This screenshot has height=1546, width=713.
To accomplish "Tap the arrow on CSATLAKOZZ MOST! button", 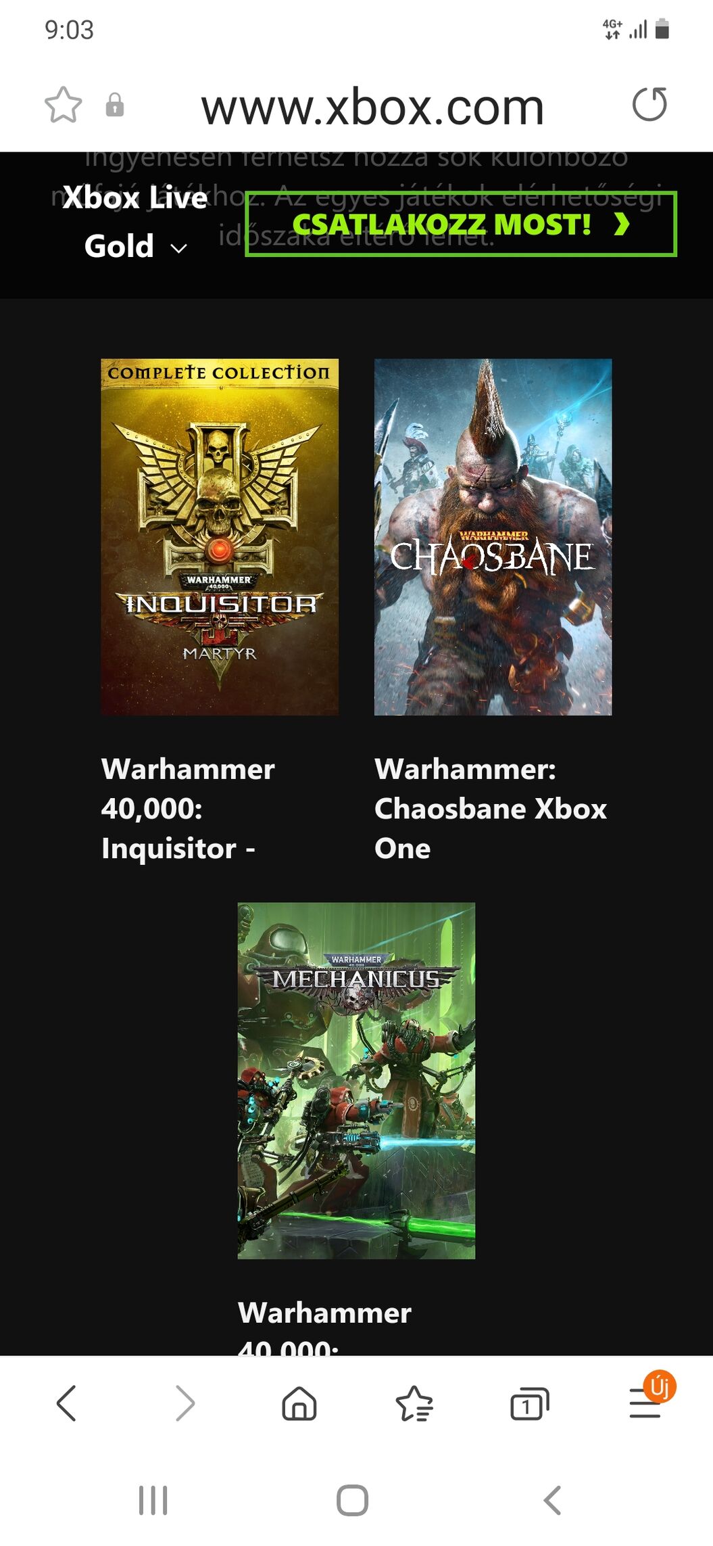I will (622, 224).
